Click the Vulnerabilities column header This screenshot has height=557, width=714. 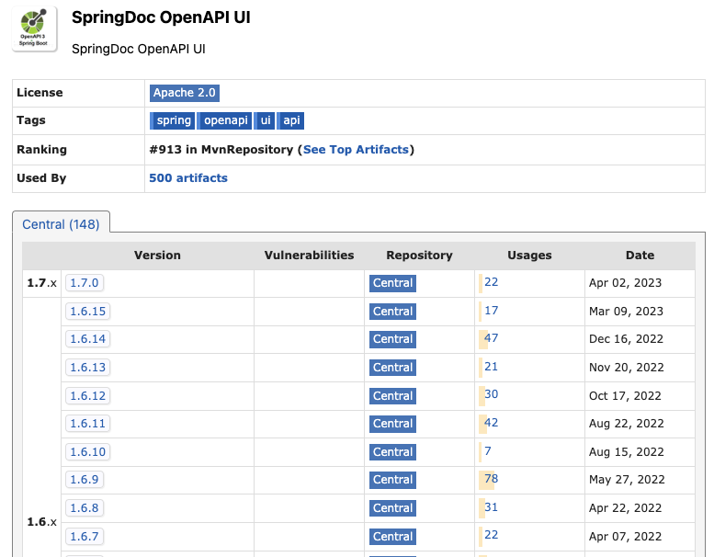pyautogui.click(x=309, y=256)
